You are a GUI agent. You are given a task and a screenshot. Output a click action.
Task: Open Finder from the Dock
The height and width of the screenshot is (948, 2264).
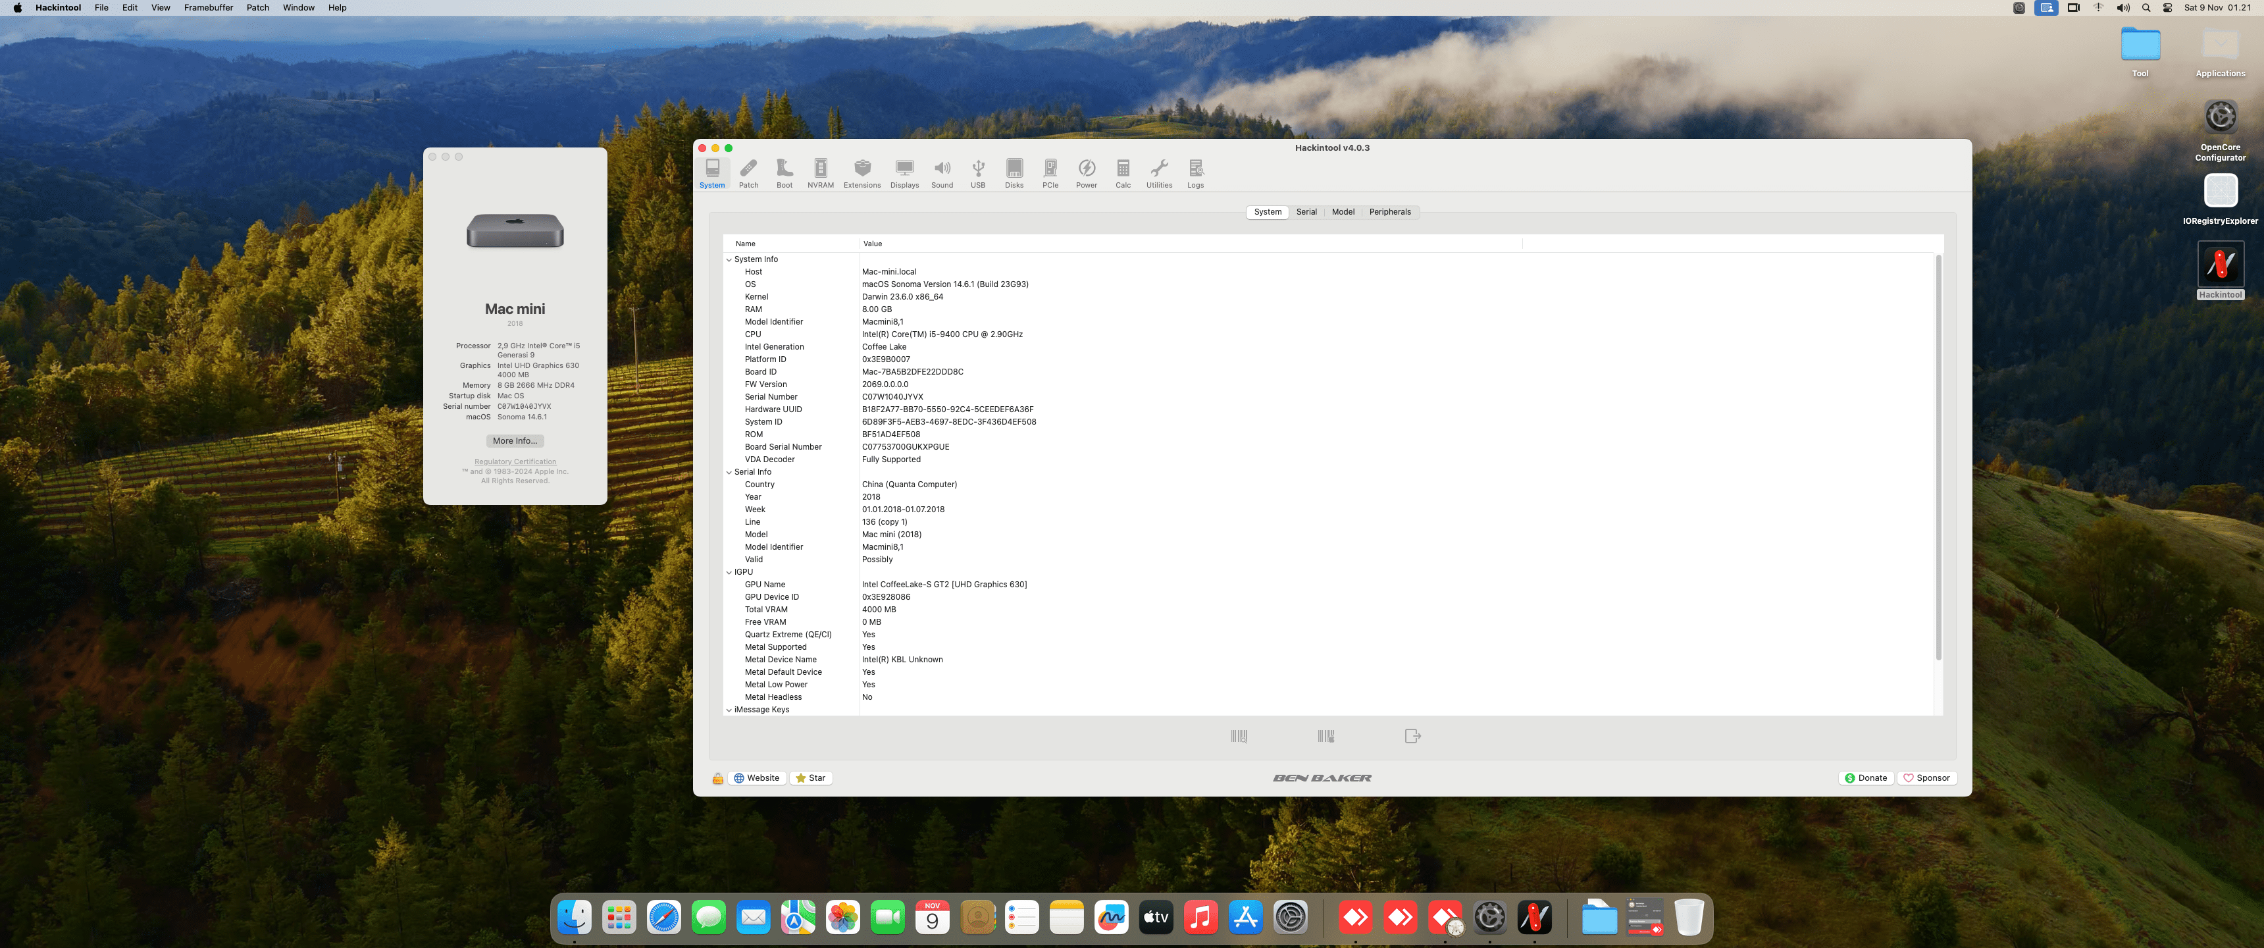coord(575,918)
